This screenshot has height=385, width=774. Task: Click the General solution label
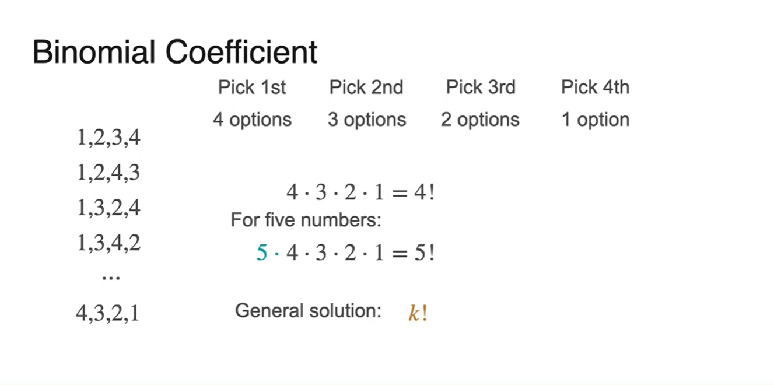(x=308, y=310)
